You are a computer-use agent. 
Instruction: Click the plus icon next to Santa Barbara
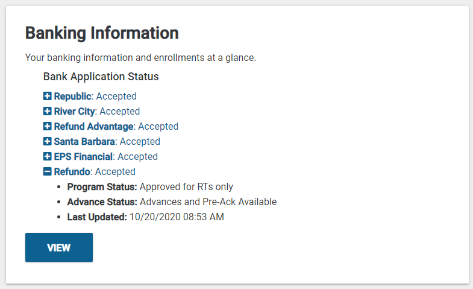pos(47,141)
